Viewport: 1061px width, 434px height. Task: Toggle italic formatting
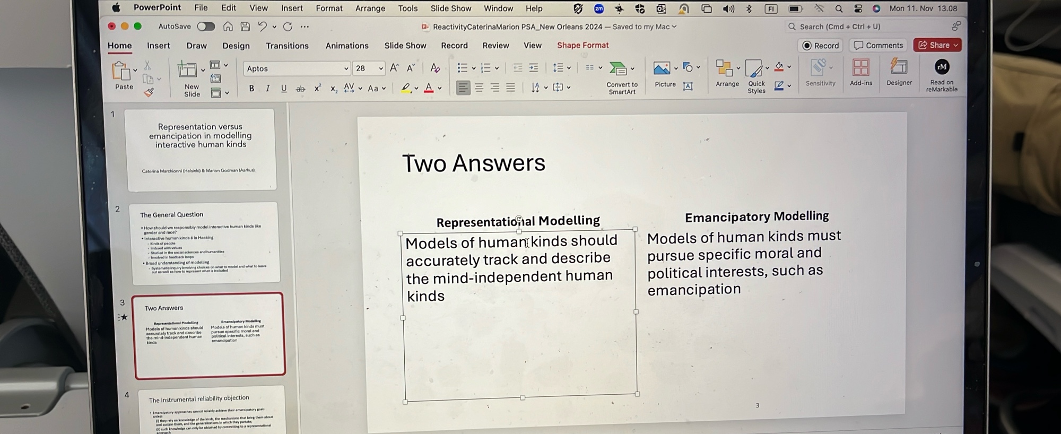click(267, 89)
